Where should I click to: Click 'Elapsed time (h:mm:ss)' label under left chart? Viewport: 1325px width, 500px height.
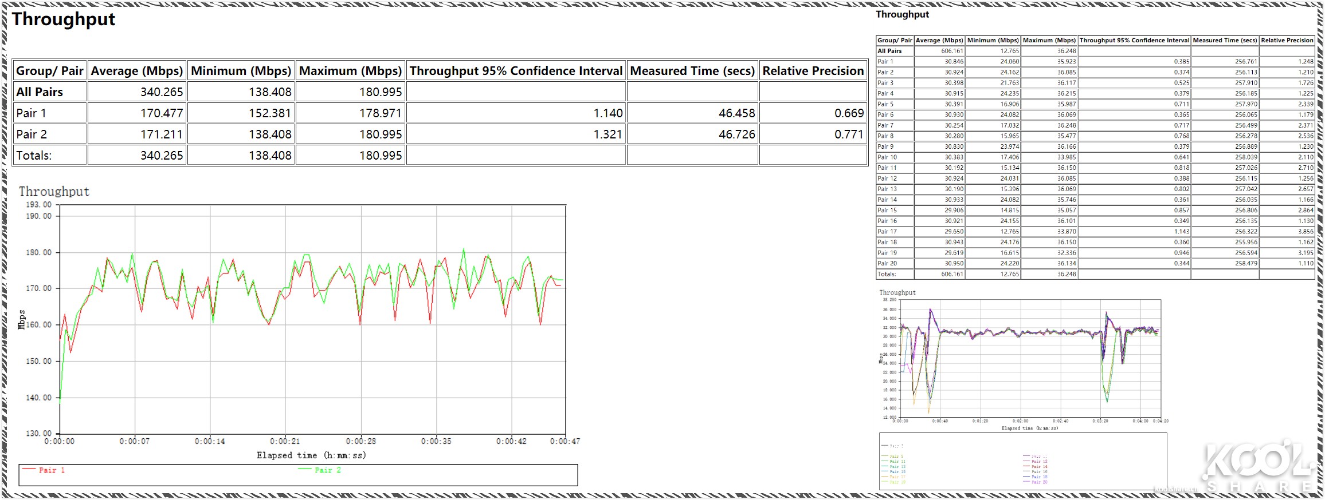point(311,455)
